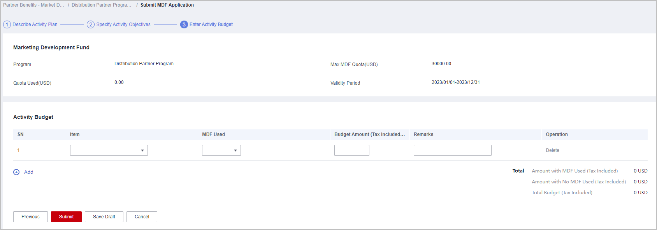Click into the Remarks text field

pyautogui.click(x=452, y=150)
